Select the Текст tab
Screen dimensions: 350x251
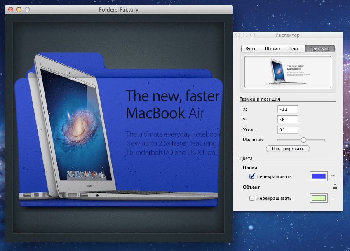coord(294,48)
